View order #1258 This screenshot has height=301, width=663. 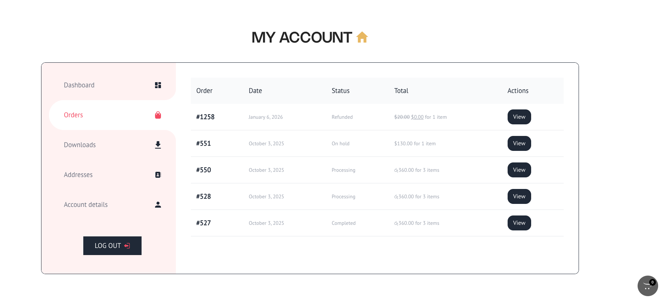(519, 117)
